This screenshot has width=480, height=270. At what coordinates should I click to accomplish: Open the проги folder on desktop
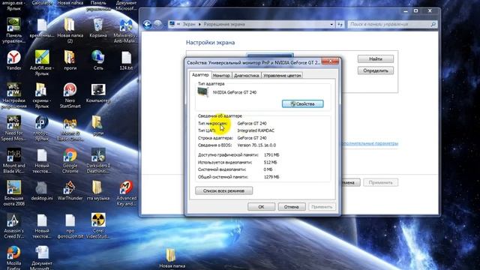click(x=70, y=60)
